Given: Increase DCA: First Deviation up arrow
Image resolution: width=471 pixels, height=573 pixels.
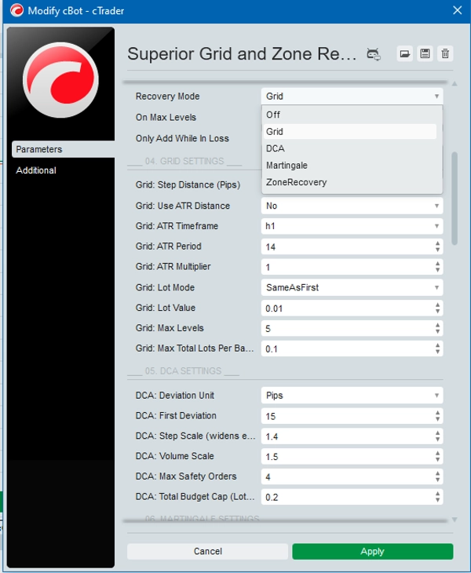Looking at the screenshot, I should [x=437, y=413].
